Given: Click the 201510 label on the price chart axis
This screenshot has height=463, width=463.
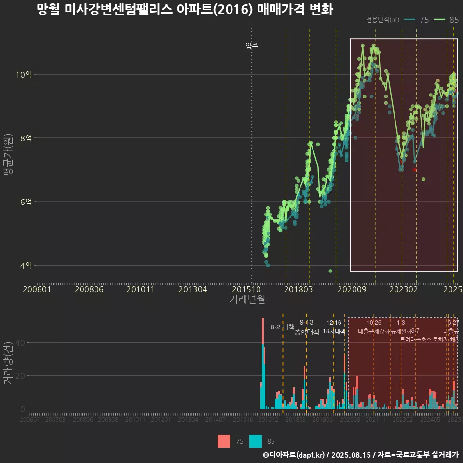Looking at the screenshot, I should tap(246, 289).
